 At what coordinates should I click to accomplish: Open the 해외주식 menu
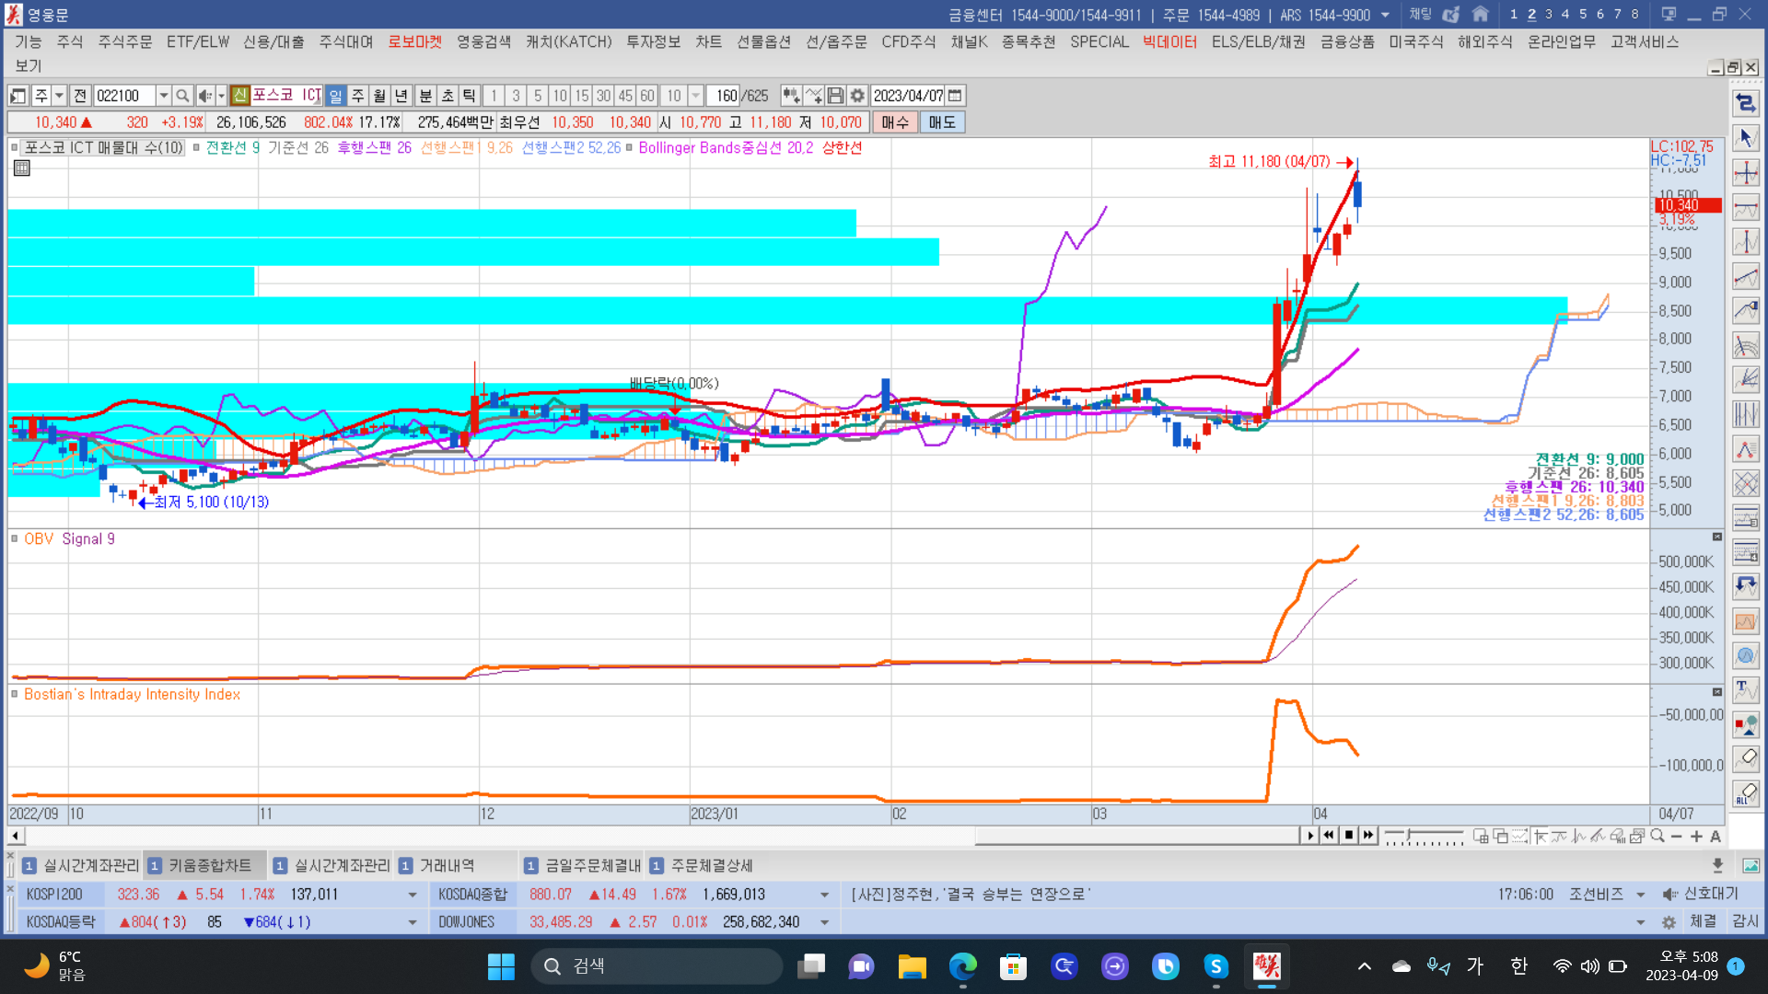tap(1484, 42)
